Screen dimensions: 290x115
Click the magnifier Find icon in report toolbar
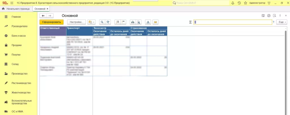pos(102,22)
